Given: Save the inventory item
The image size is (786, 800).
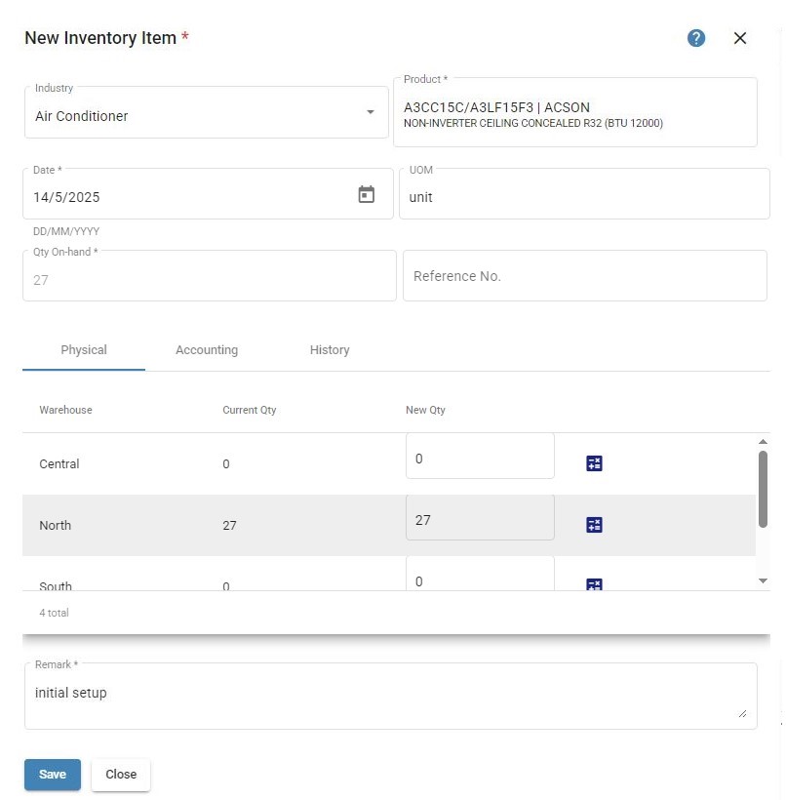Looking at the screenshot, I should pyautogui.click(x=53, y=774).
